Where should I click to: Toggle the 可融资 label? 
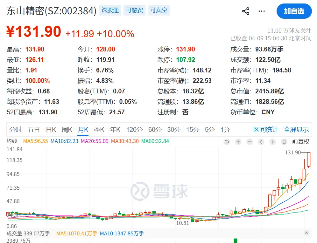[134, 10]
